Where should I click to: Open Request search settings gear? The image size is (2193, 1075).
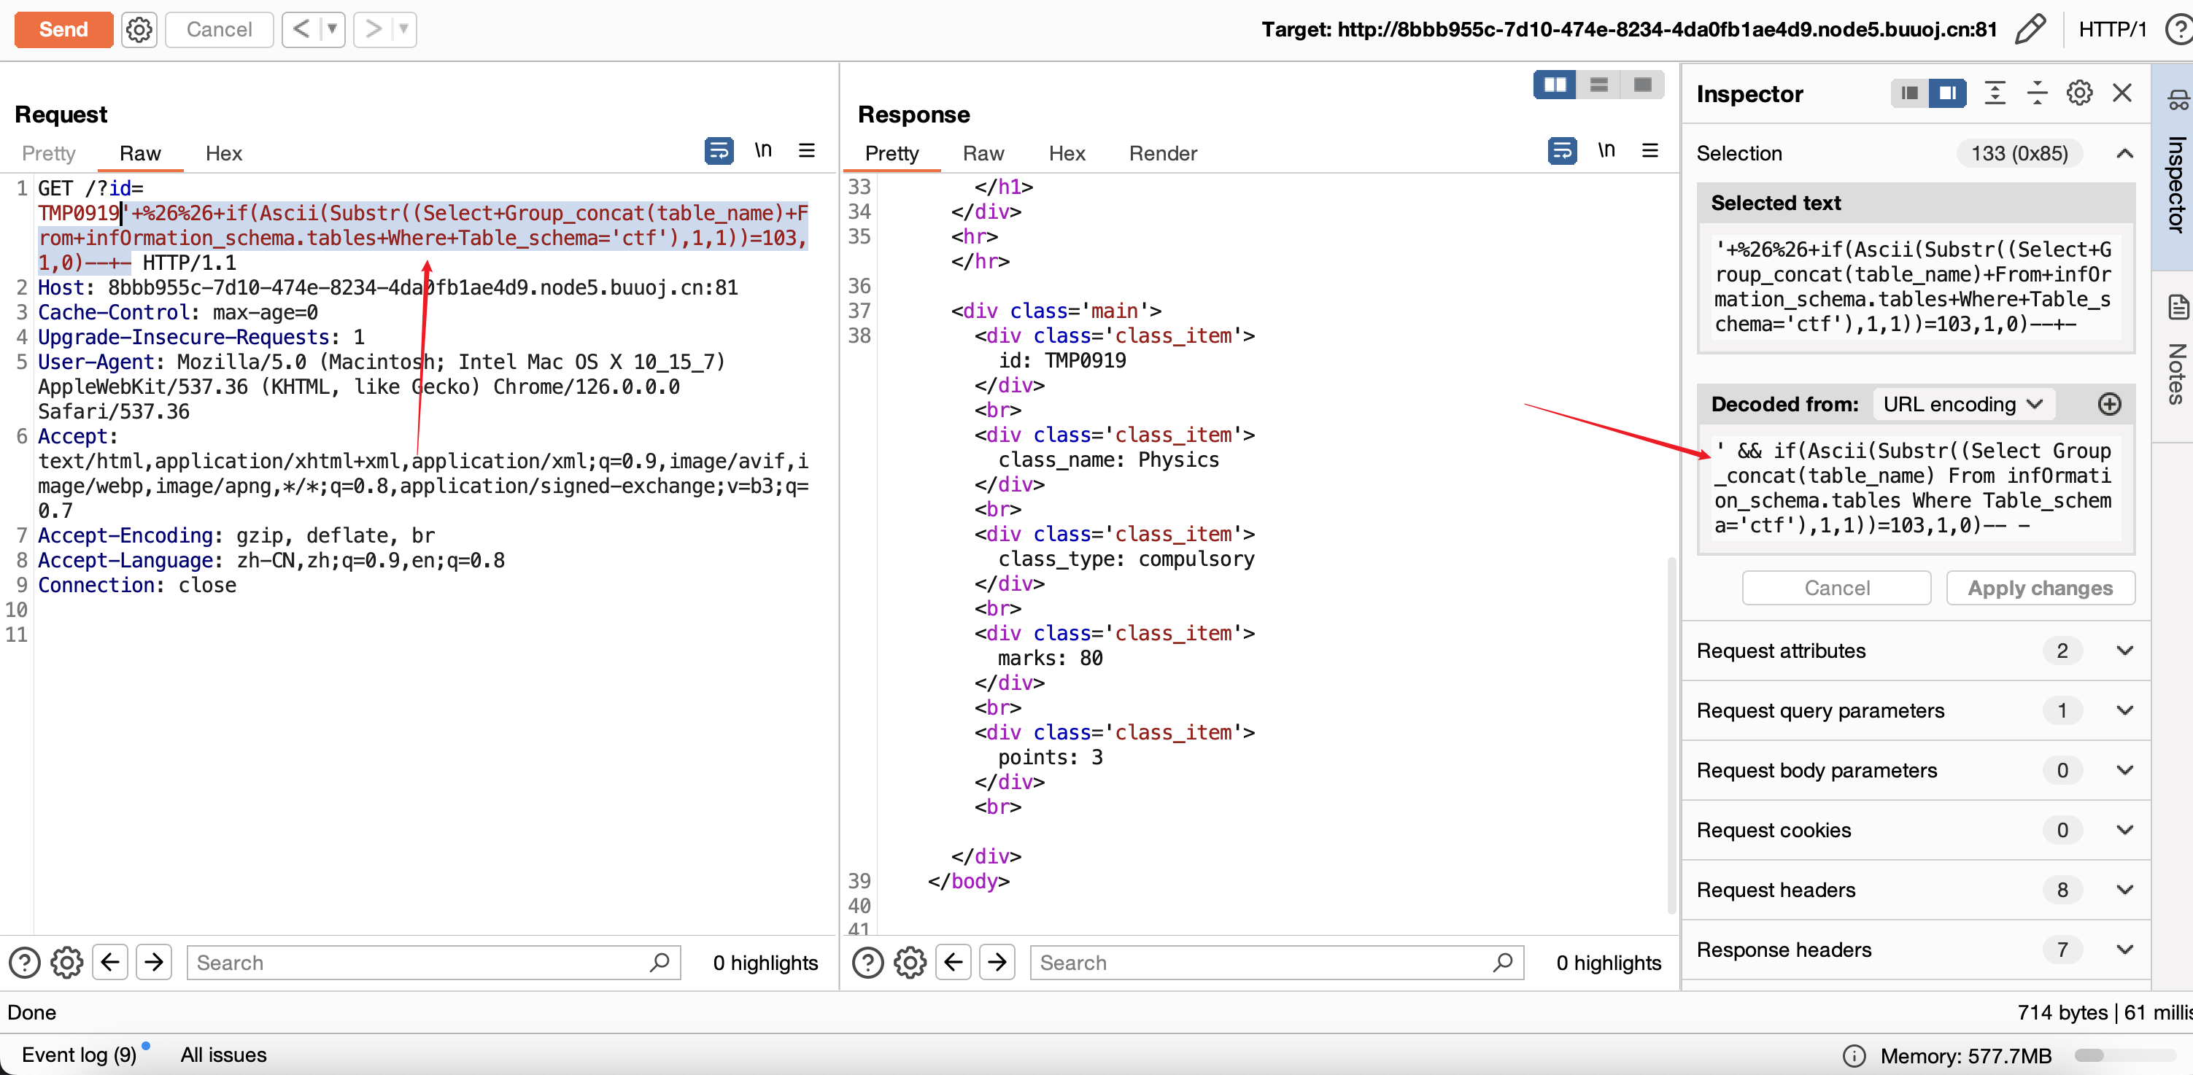66,963
